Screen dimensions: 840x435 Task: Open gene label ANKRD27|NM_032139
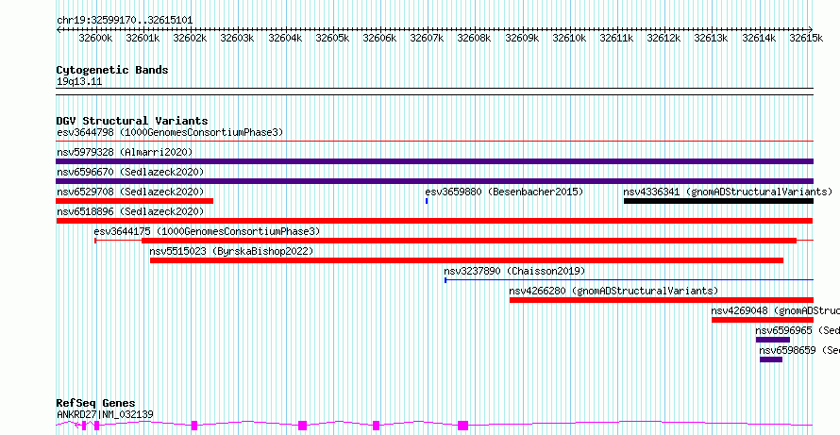click(x=105, y=414)
